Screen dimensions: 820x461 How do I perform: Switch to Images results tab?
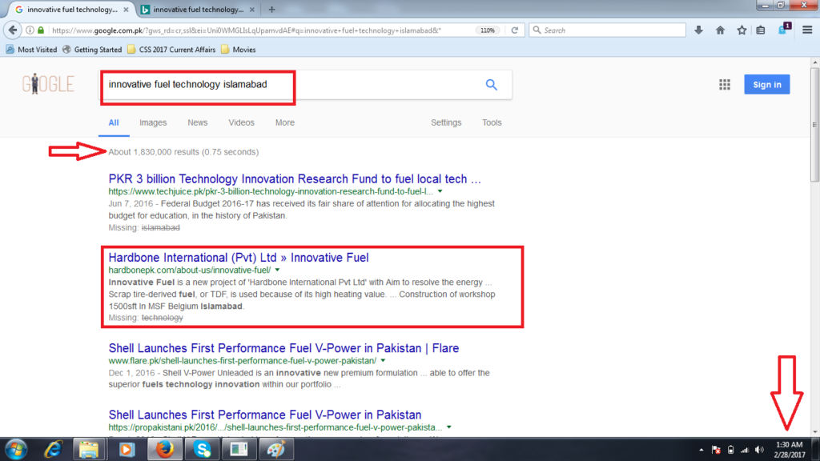[153, 122]
